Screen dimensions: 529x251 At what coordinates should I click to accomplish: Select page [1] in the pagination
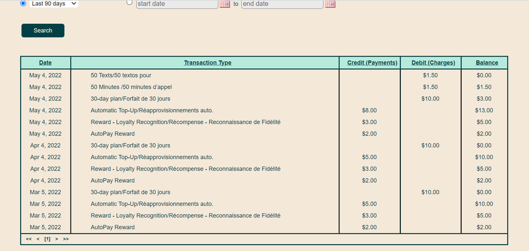(47, 239)
